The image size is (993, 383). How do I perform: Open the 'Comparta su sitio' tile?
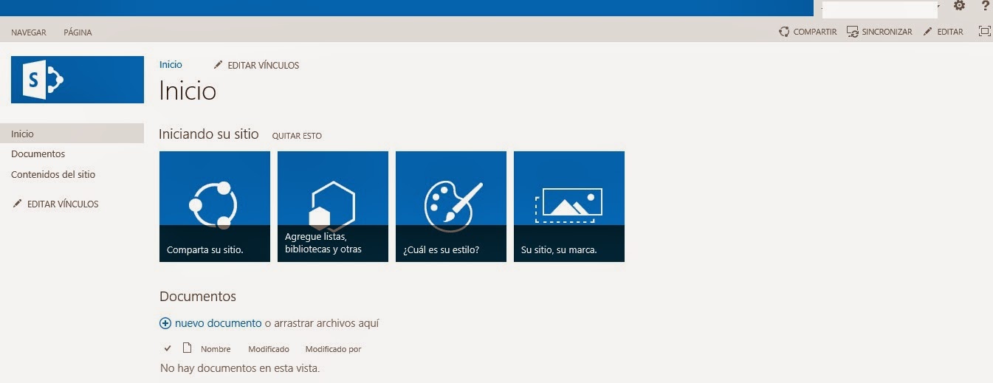pos(215,207)
